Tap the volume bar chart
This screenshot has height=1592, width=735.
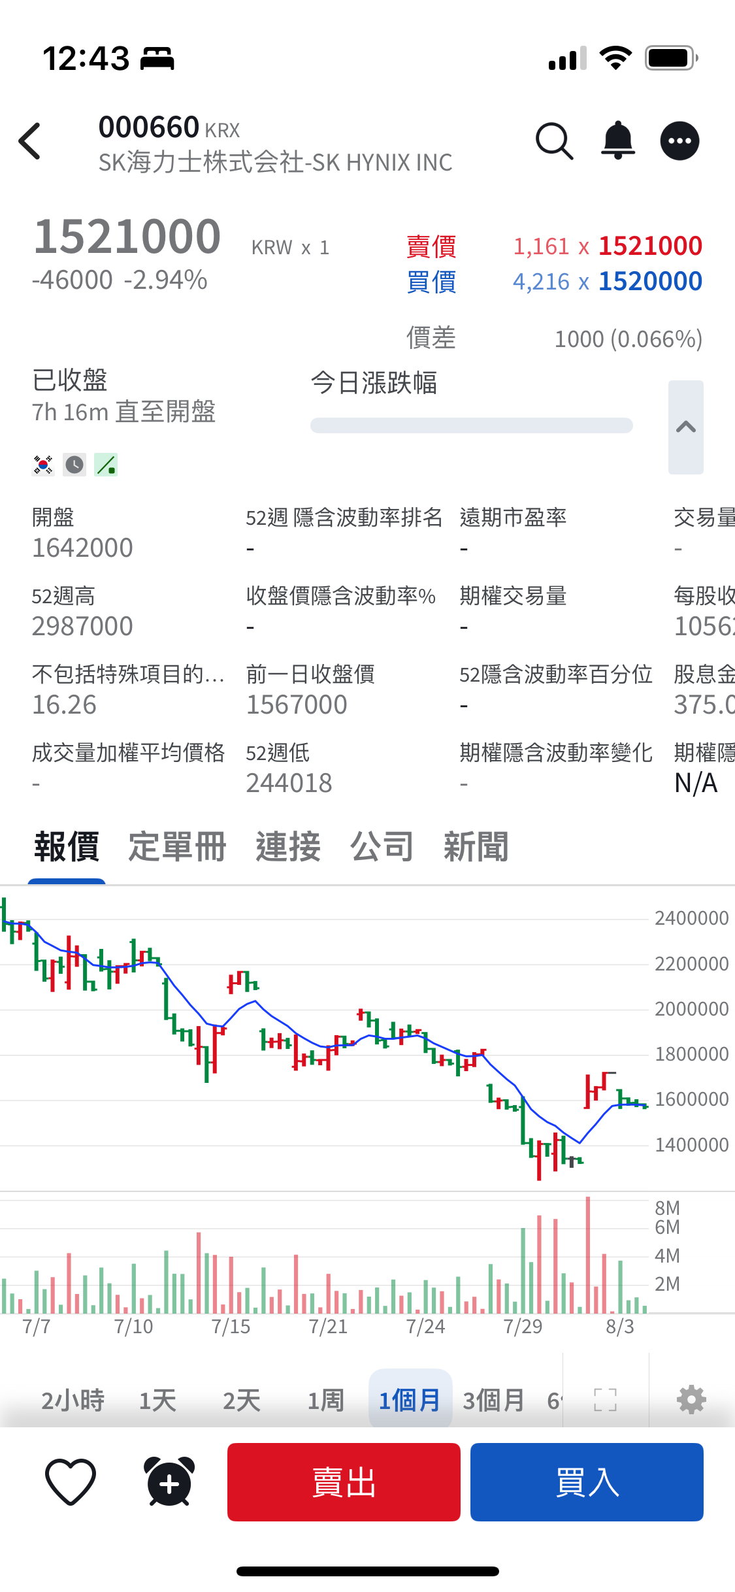point(325,1255)
